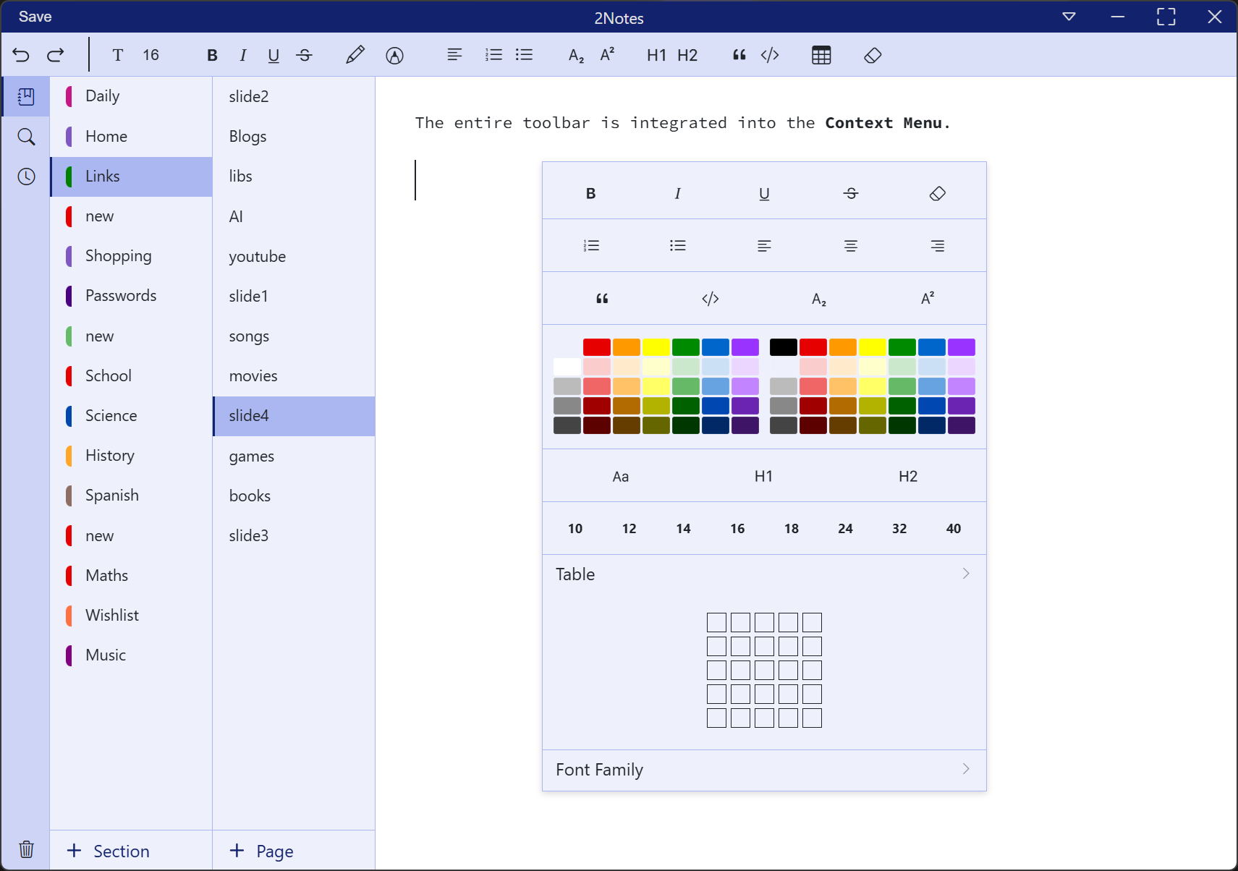This screenshot has height=871, width=1238.
Task: Click the Undo arrow in the toolbar
Action: pyautogui.click(x=21, y=55)
